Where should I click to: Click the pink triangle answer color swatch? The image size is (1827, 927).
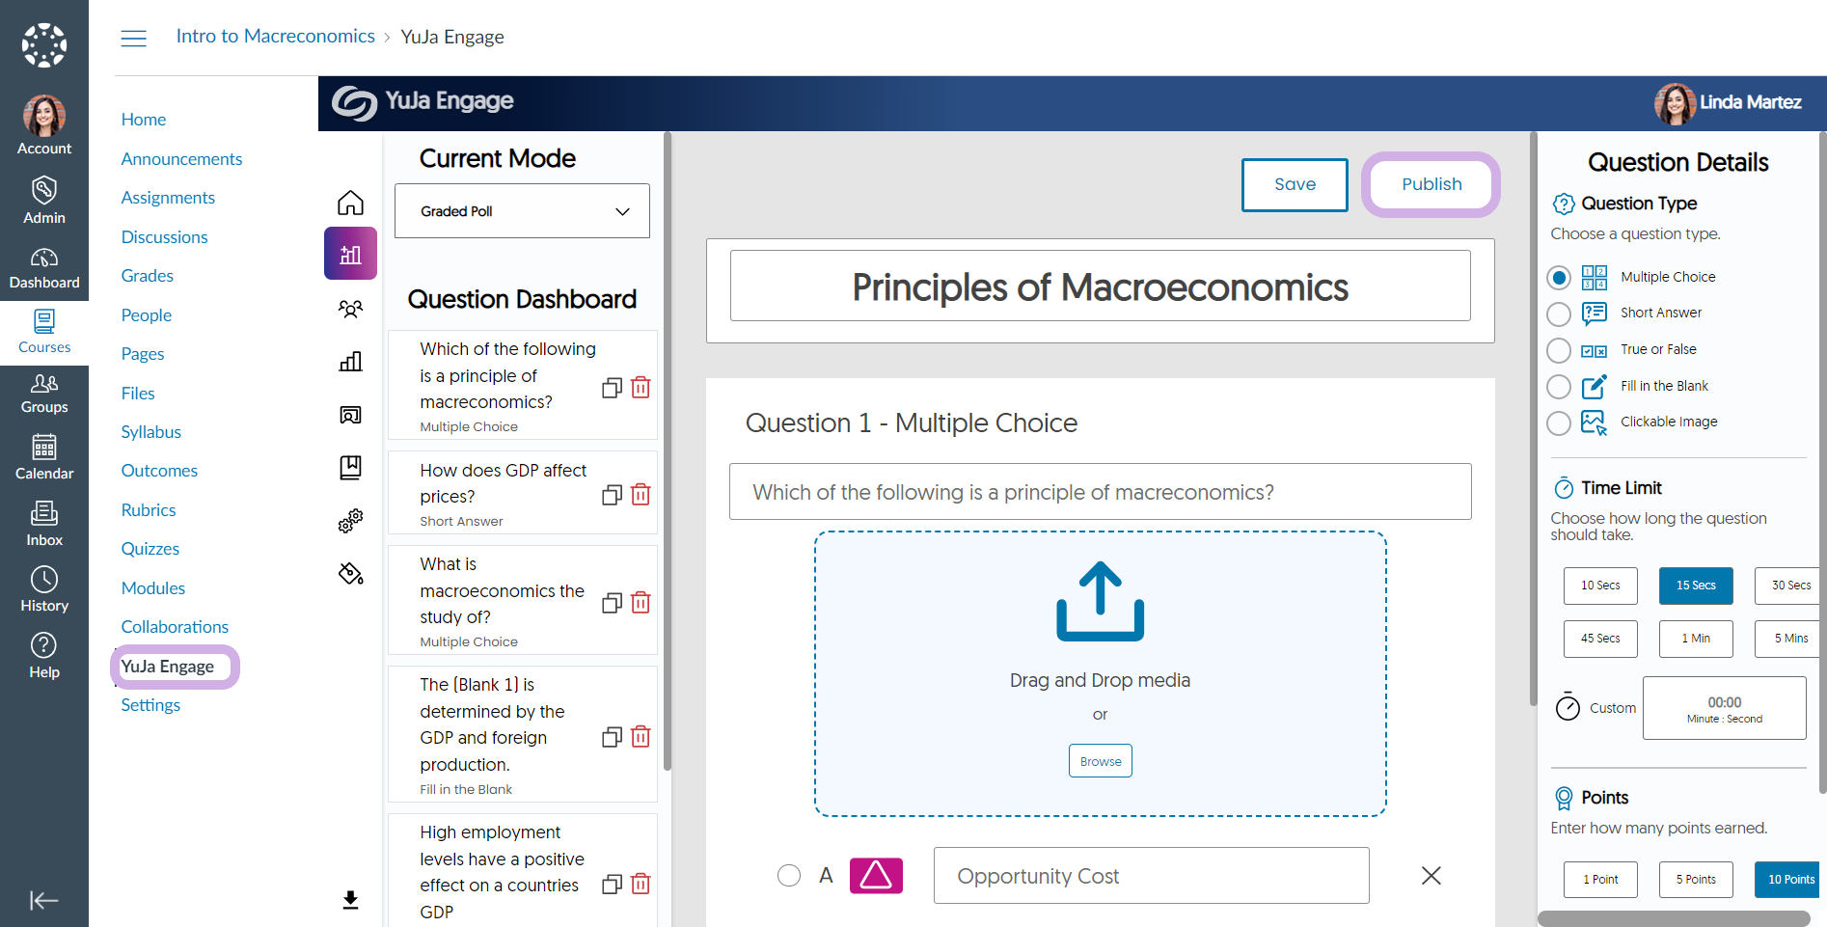(x=876, y=875)
